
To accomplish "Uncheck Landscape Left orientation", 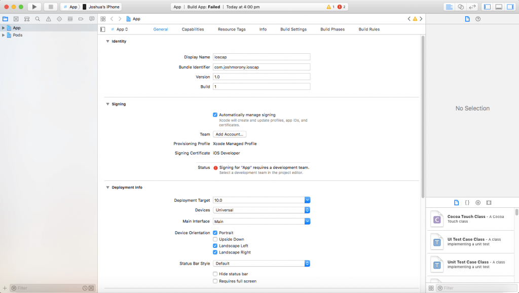I will [215, 246].
